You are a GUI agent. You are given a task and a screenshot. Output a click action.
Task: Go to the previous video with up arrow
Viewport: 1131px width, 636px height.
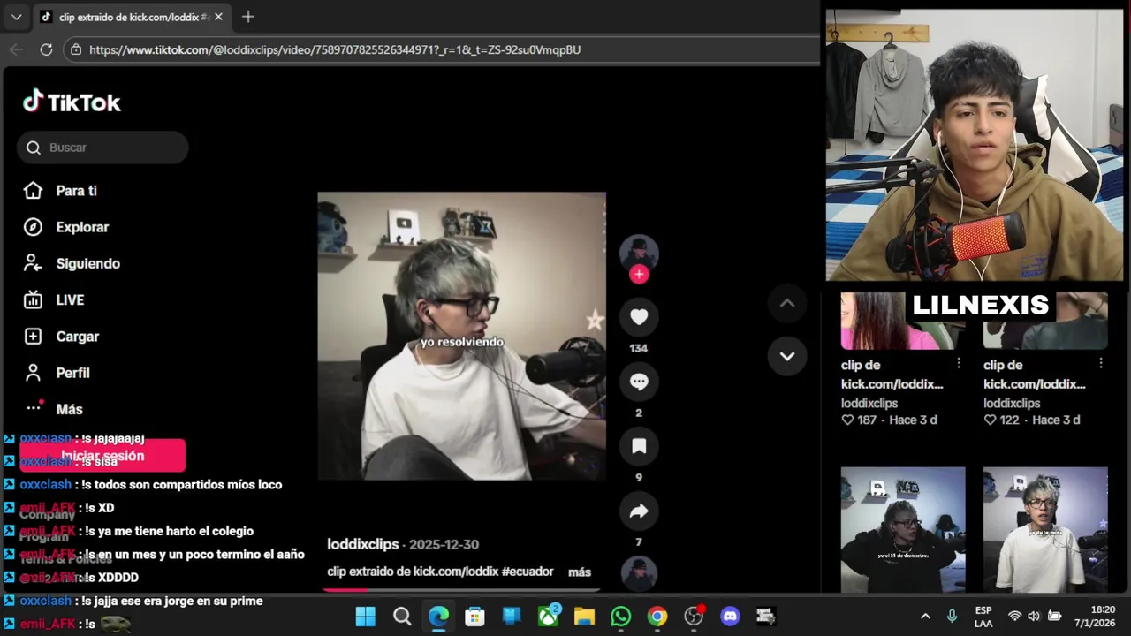(x=787, y=303)
